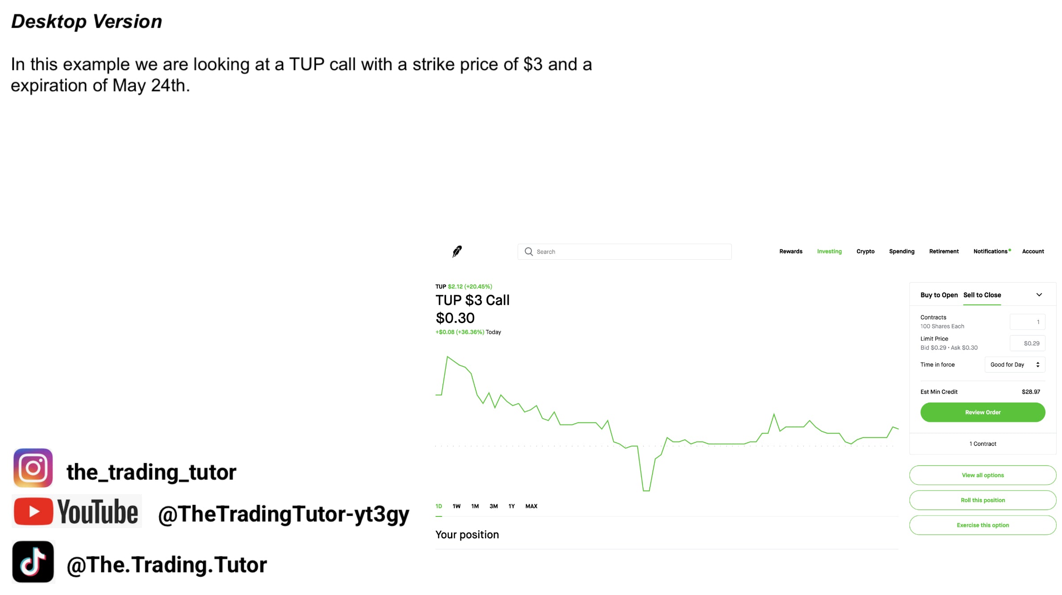This screenshot has height=595, width=1062.
Task: Click the search magnifier icon
Action: 528,252
